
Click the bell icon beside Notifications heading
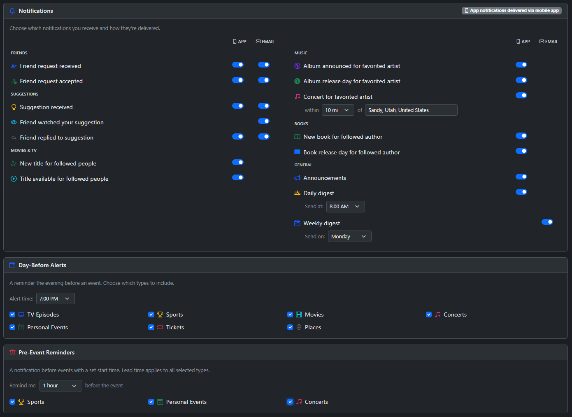coord(12,11)
